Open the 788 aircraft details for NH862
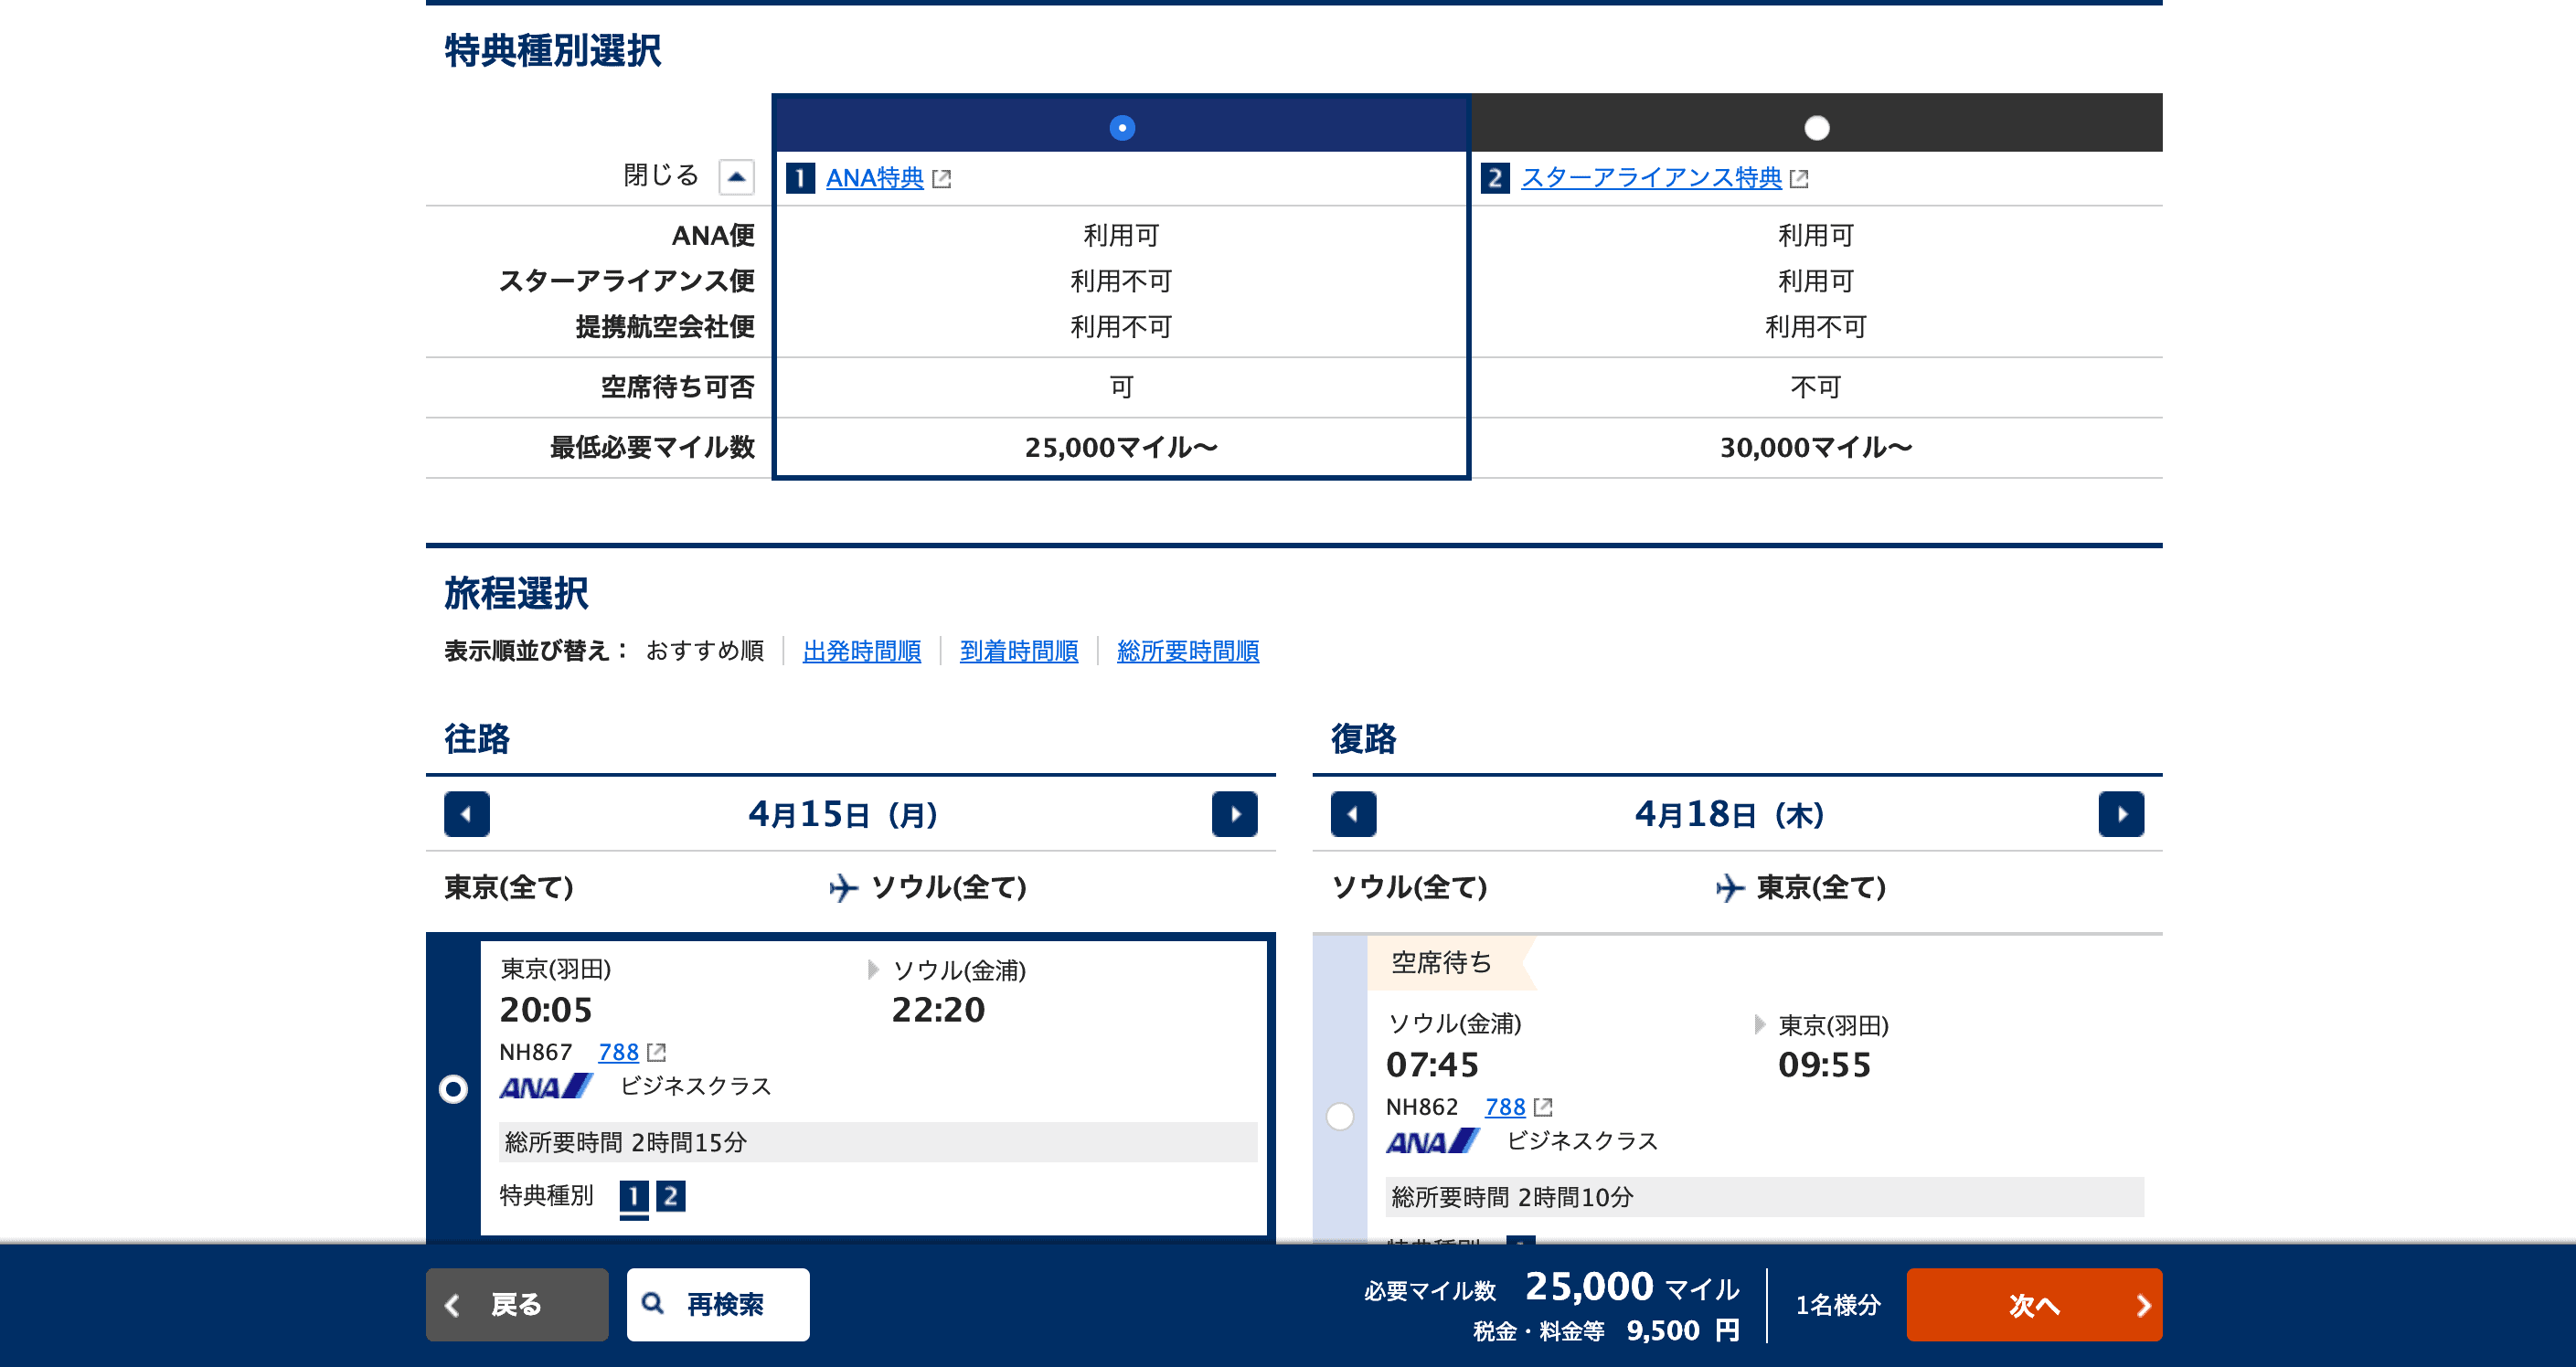This screenshot has height=1367, width=2576. click(1504, 1107)
